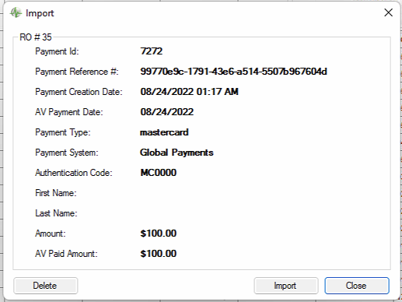Viewport: 402px width, 302px height.
Task: Click Payment Creation Date value 08/24/2022 01:17 AM
Action: click(189, 92)
